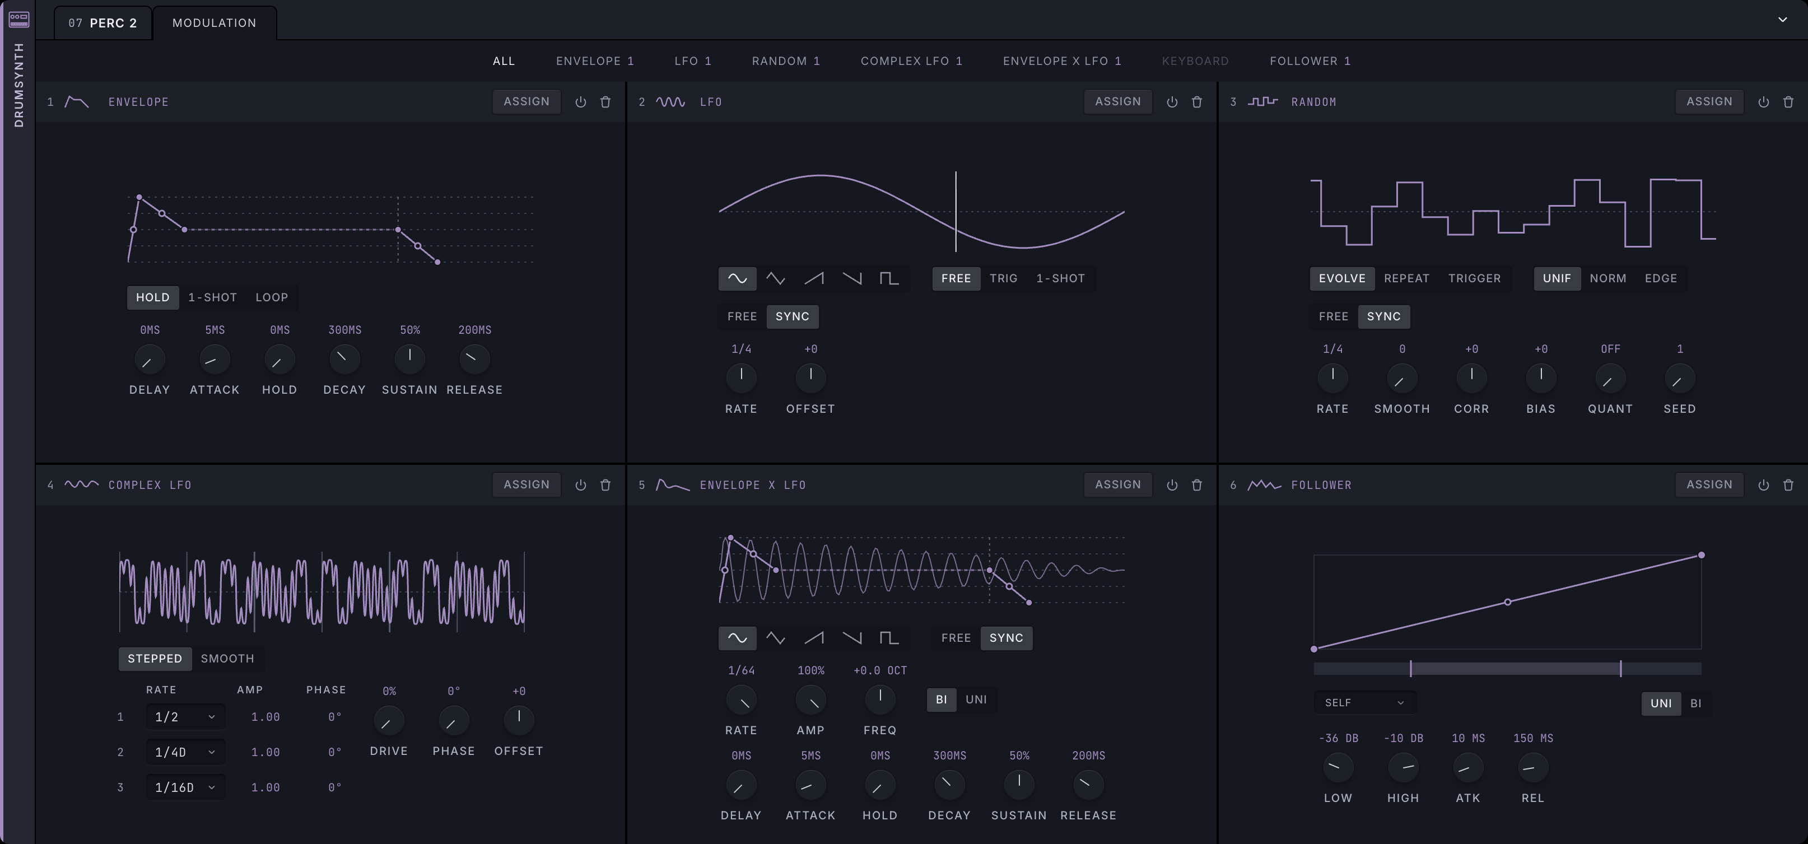Select square waveform in Envelope X LFO panel
Image resolution: width=1808 pixels, height=844 pixels.
coord(889,638)
